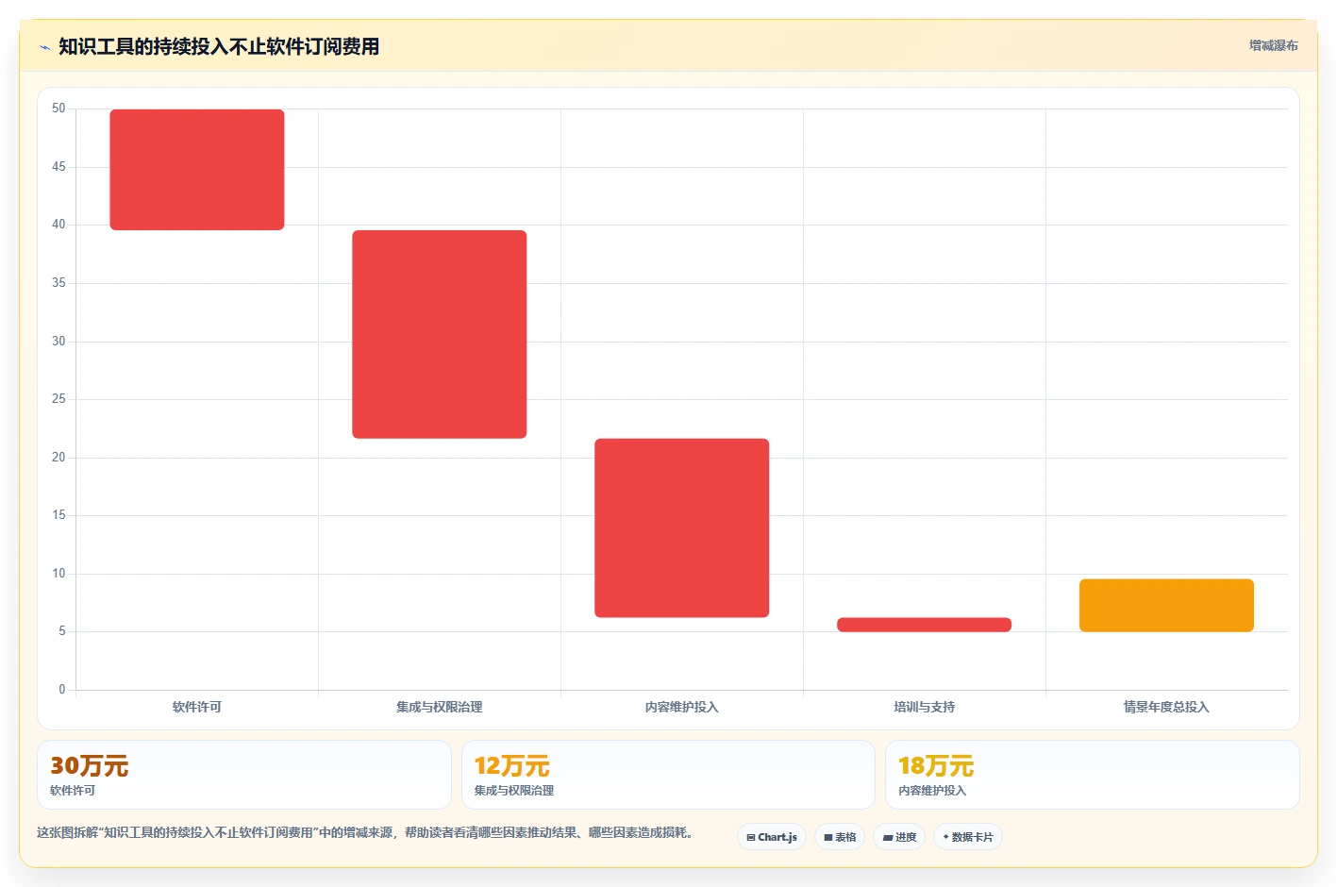
Task: Click the red 内容维护投入 waterfall bar
Action: 682,528
